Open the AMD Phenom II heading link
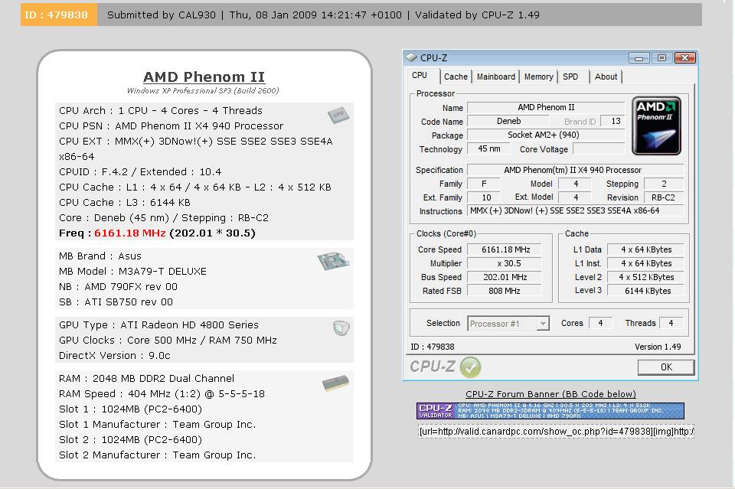The height and width of the screenshot is (489, 735). click(204, 77)
